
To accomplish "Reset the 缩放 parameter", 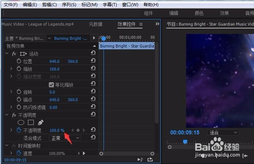I will [93, 68].
